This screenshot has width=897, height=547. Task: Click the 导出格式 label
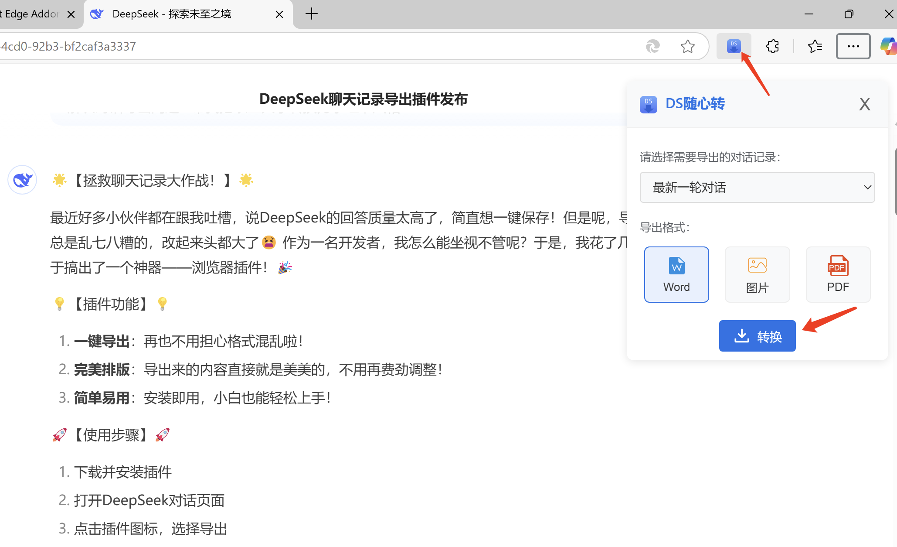[x=665, y=227]
